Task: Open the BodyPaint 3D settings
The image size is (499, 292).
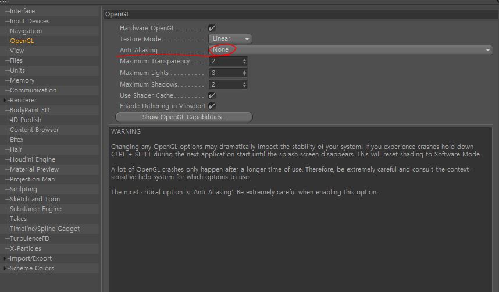Action: click(29, 110)
